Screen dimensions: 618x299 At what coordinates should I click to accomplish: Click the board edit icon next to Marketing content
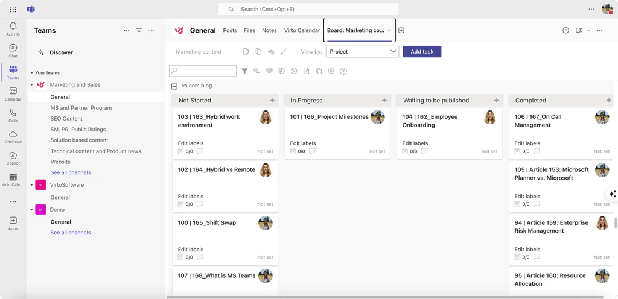[246, 51]
